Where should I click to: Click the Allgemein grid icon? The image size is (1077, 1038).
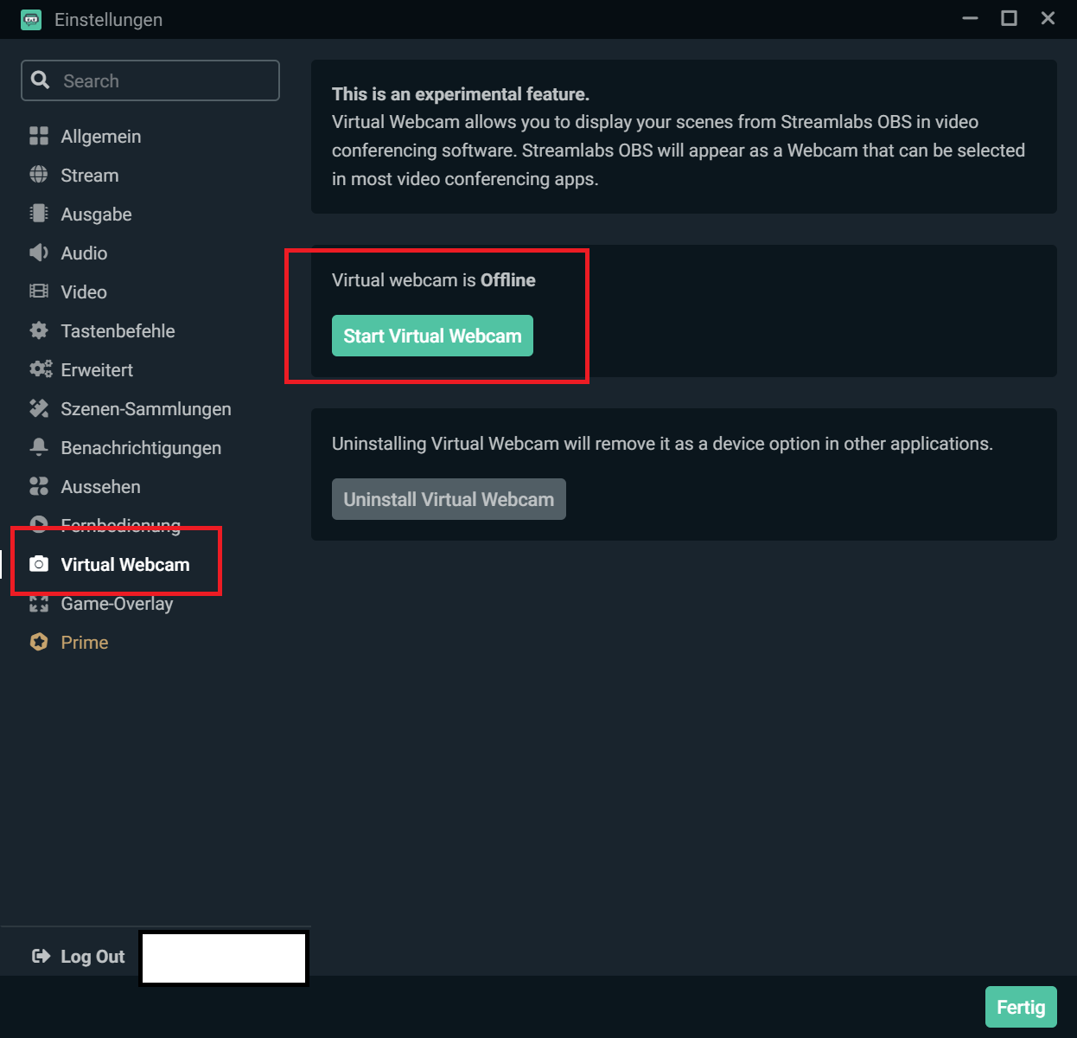point(39,137)
